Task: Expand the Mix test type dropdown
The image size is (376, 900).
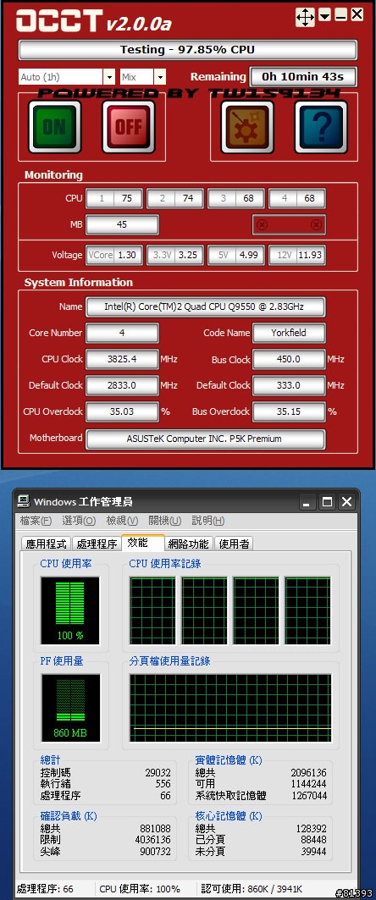Action: pos(160,76)
